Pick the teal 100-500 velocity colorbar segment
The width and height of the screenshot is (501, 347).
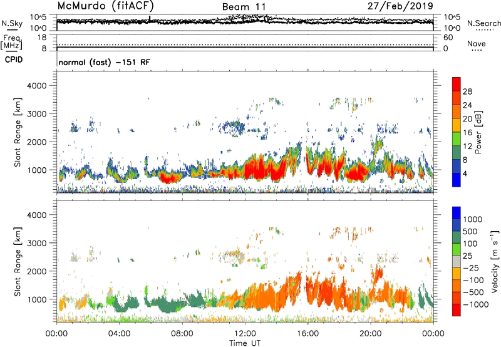(x=457, y=237)
